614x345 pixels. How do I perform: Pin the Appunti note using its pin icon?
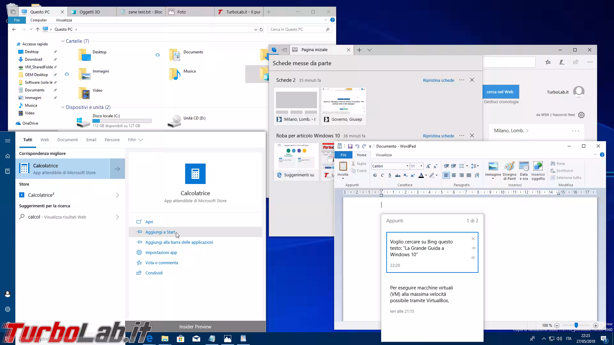click(473, 248)
